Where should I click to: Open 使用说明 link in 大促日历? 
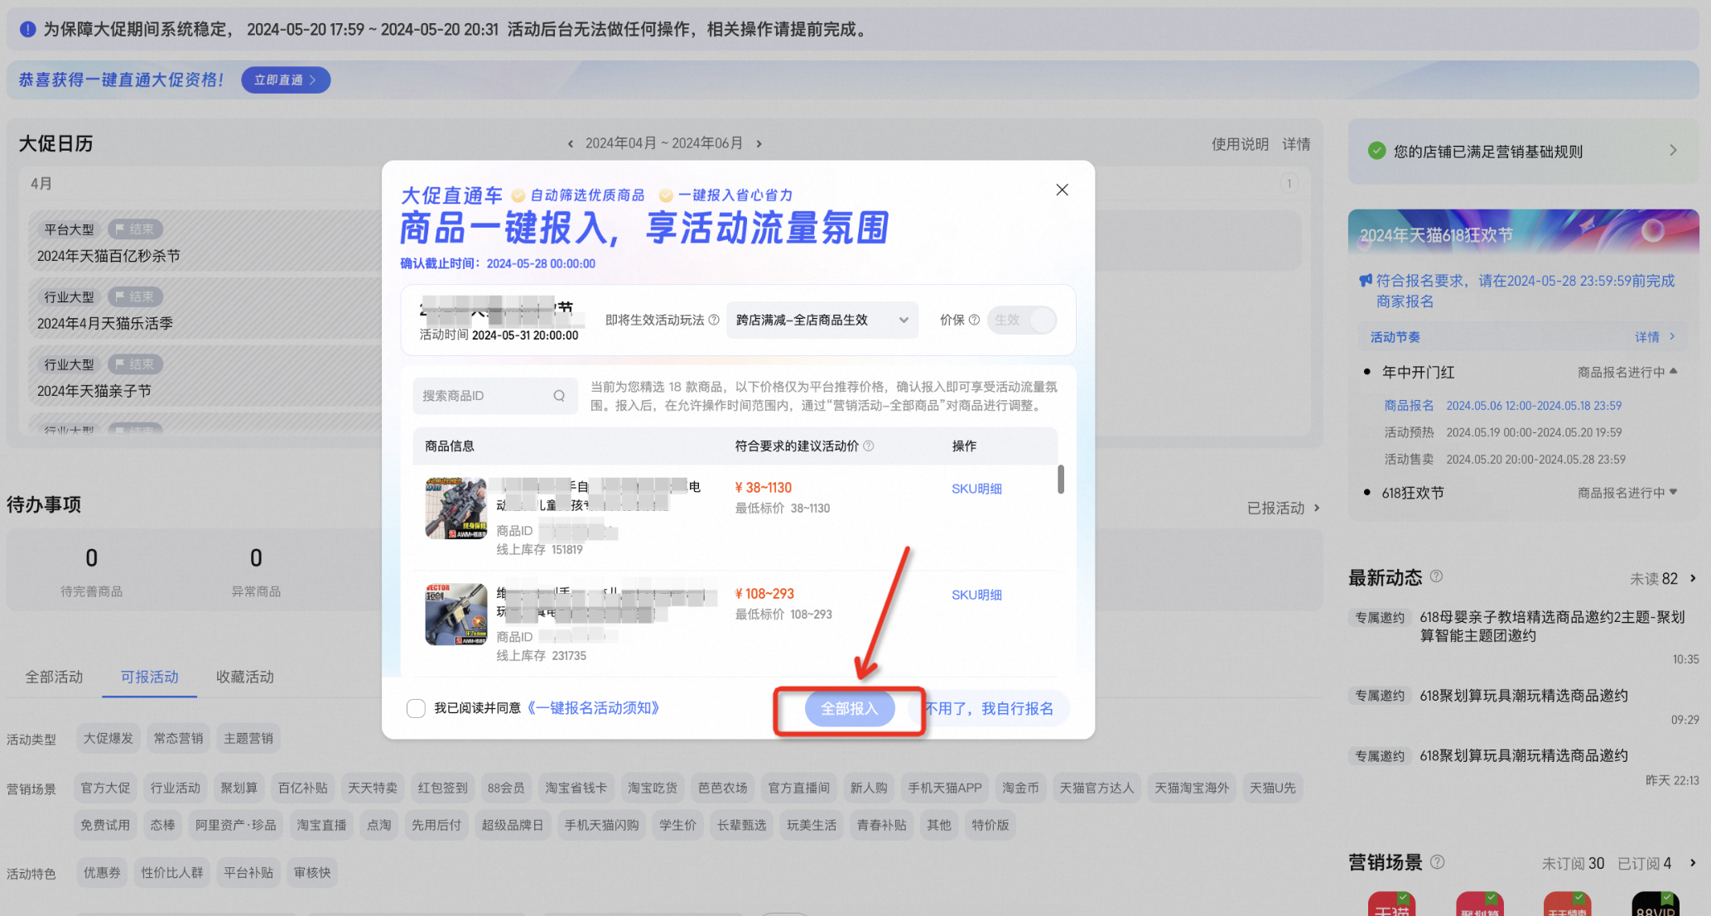click(x=1240, y=143)
